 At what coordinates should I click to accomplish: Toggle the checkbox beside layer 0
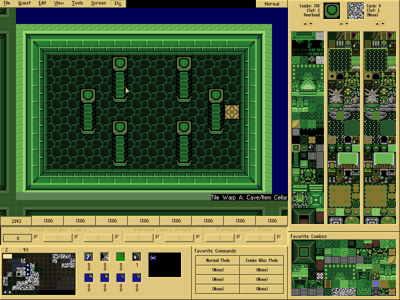click(36, 237)
